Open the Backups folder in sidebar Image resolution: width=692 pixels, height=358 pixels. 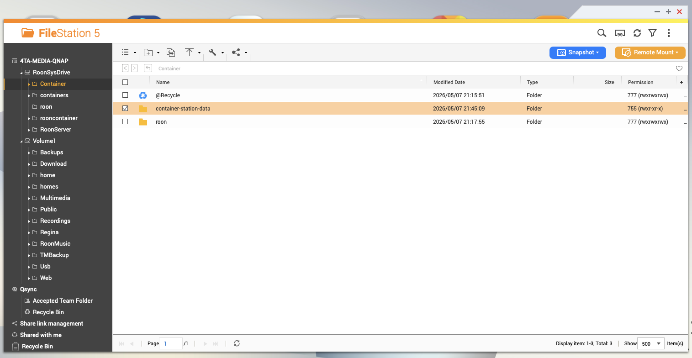(x=52, y=152)
